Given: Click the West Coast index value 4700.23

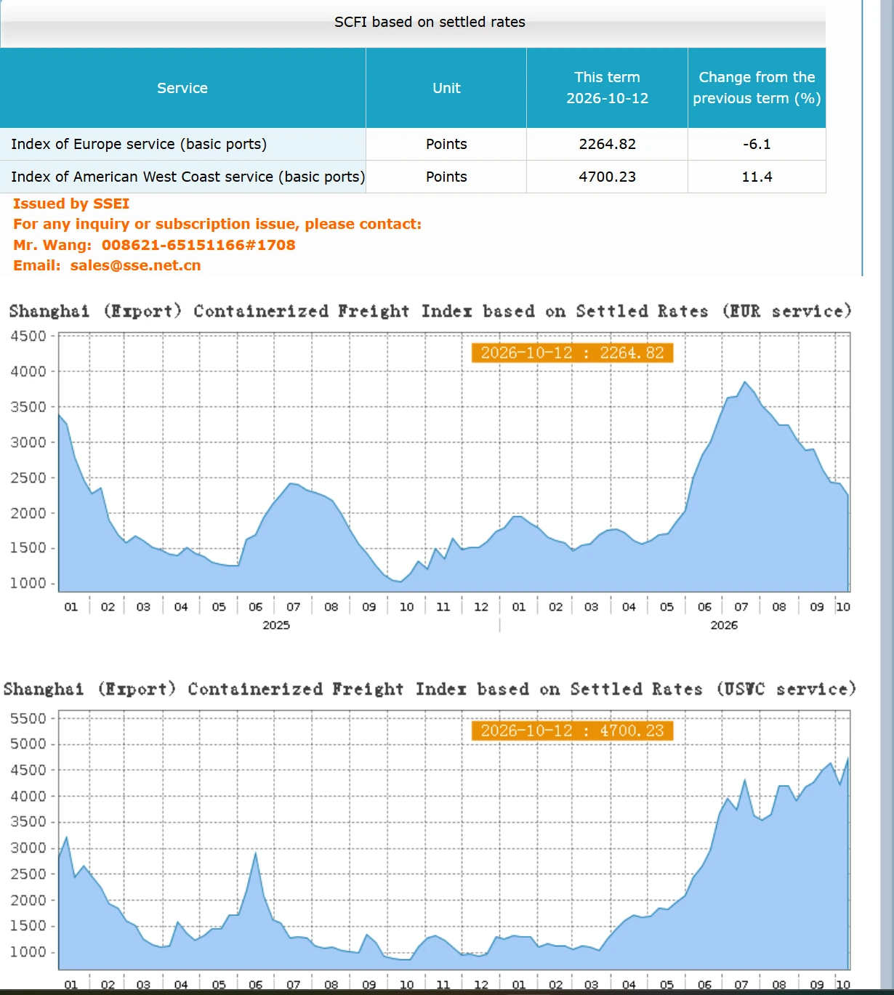Looking at the screenshot, I should [607, 177].
